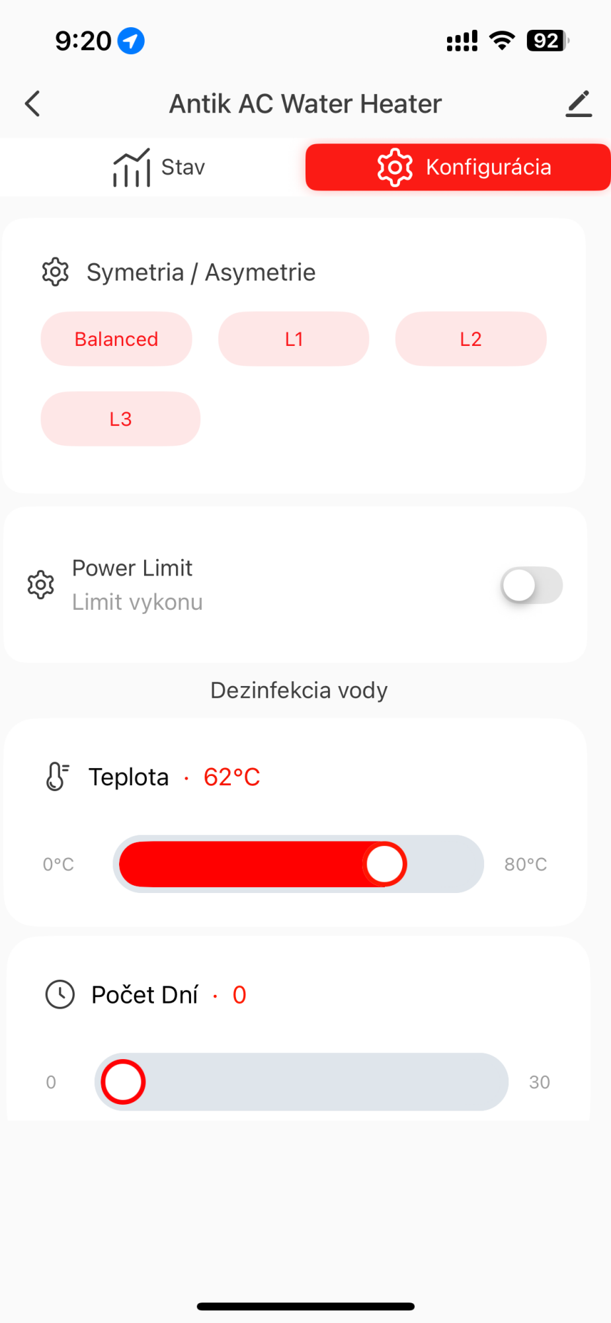Tap the Power Limit gear icon
The height and width of the screenshot is (1323, 611).
pyautogui.click(x=41, y=585)
